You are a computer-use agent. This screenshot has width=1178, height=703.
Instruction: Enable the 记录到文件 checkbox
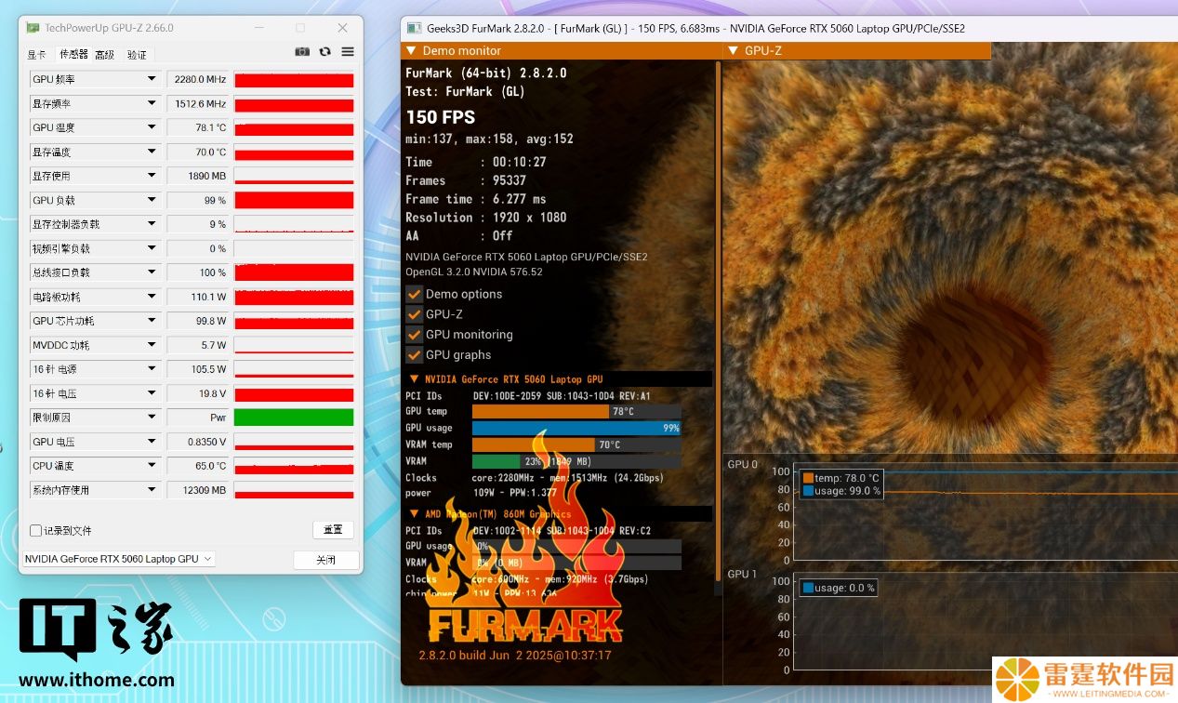tap(35, 530)
